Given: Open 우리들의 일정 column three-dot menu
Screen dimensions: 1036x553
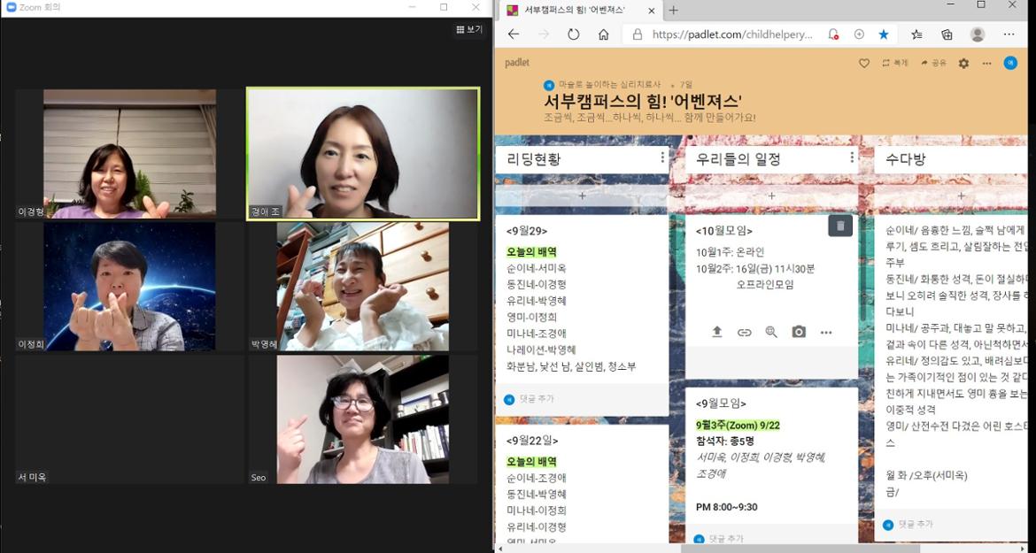Looking at the screenshot, I should (852, 158).
